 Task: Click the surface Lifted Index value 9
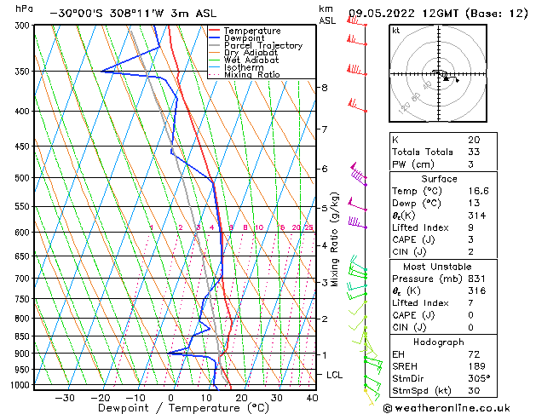tap(471, 227)
